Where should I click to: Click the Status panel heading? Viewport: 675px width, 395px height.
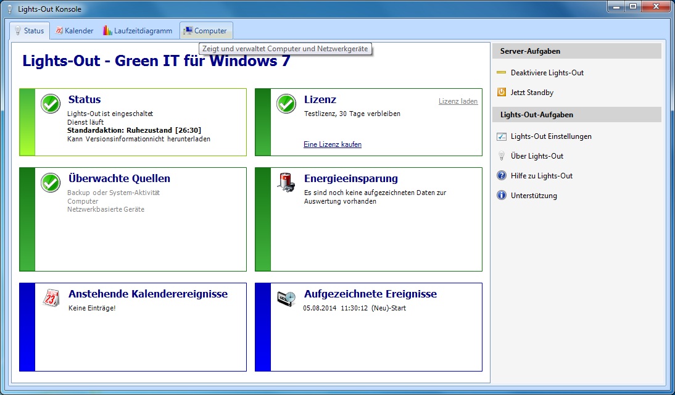coord(85,99)
